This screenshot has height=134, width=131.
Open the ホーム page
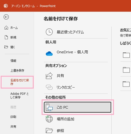14,28
